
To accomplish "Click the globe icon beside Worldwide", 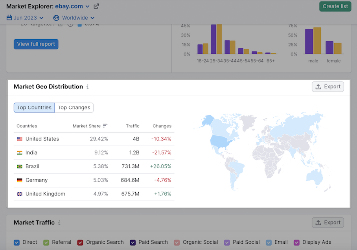I will 56,18.
